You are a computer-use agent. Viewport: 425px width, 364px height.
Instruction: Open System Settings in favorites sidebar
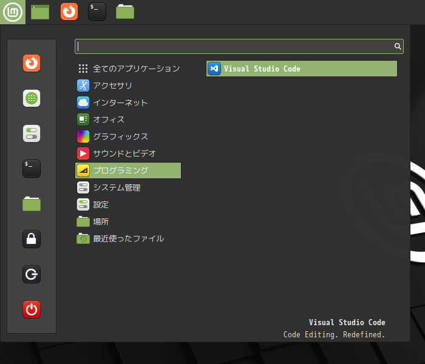point(32,133)
